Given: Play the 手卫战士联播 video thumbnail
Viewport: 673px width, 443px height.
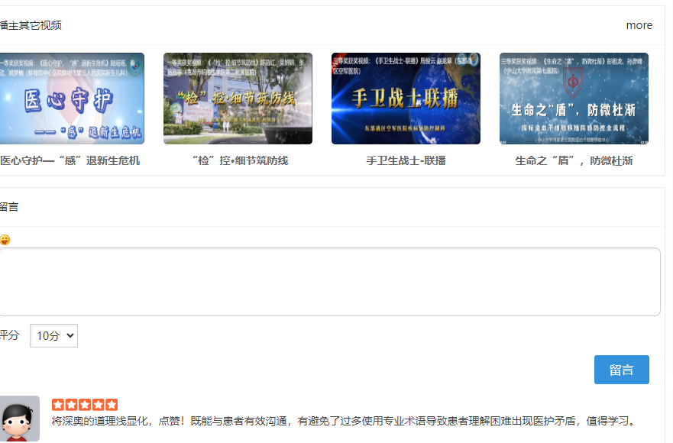Looking at the screenshot, I should tap(406, 98).
